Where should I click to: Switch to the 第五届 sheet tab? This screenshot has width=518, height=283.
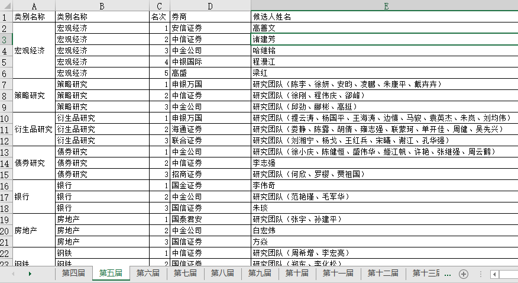click(111, 273)
